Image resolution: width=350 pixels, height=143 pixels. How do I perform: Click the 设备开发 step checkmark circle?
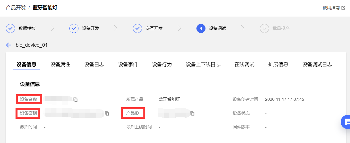tap(74, 28)
